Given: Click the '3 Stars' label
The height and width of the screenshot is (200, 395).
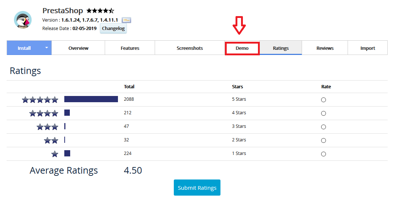Looking at the screenshot, I should click(x=239, y=126).
